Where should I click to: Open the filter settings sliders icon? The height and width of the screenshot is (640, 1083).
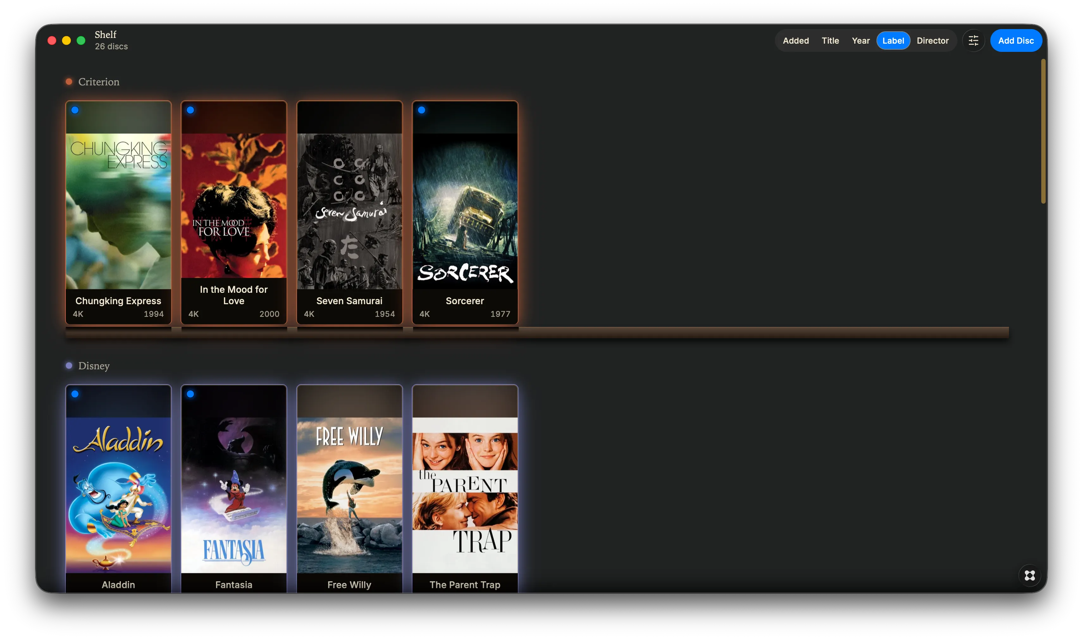point(973,40)
